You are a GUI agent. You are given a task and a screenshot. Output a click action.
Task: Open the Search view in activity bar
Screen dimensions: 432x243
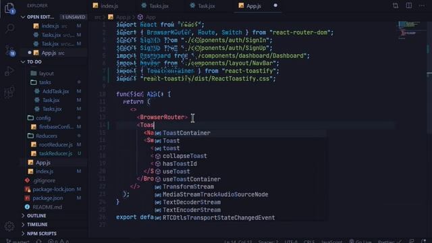click(9, 28)
